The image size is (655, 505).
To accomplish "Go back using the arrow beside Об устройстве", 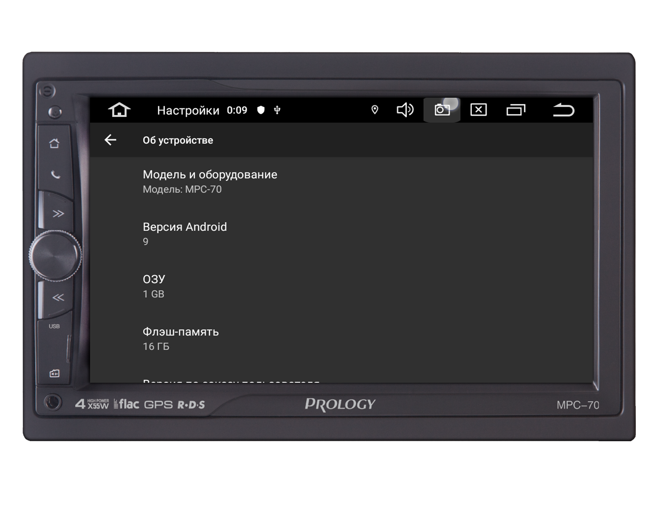I will point(111,140).
